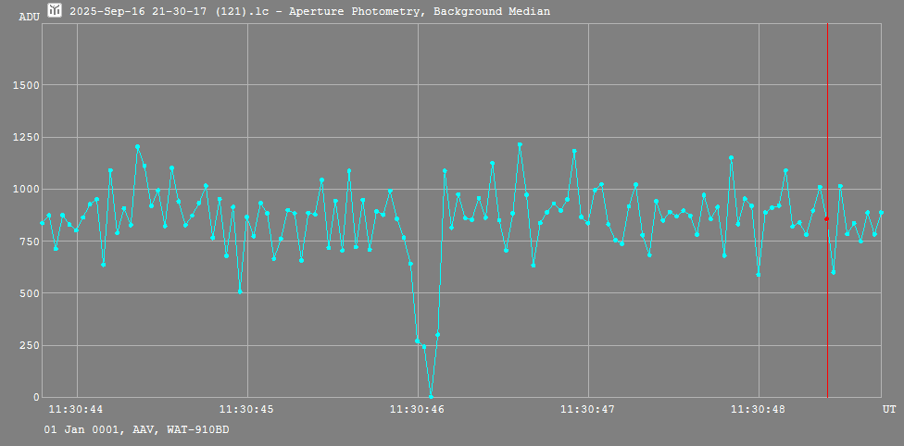The height and width of the screenshot is (446, 904).
Task: Select the lowest data point near 0 ADU
Action: click(x=431, y=396)
